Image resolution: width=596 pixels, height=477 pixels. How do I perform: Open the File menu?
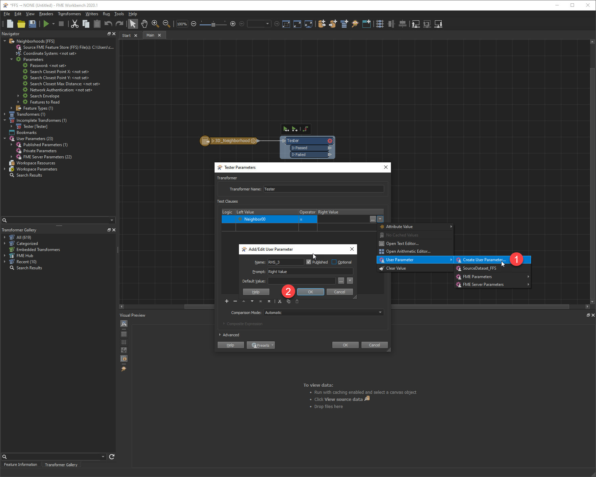click(7, 14)
